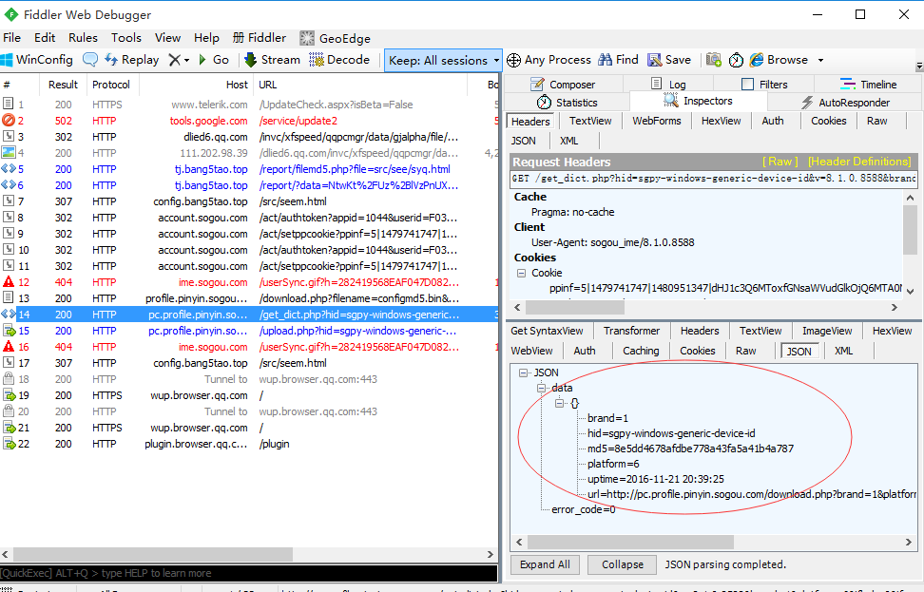
Task: Collapse the data node in JSON tree
Action: 542,389
